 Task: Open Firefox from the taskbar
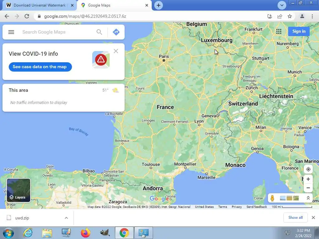(x=86, y=233)
